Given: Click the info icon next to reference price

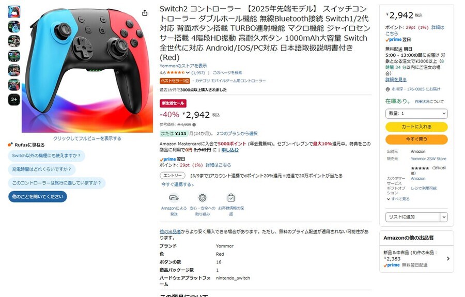Looking at the screenshot, I should [194, 125].
